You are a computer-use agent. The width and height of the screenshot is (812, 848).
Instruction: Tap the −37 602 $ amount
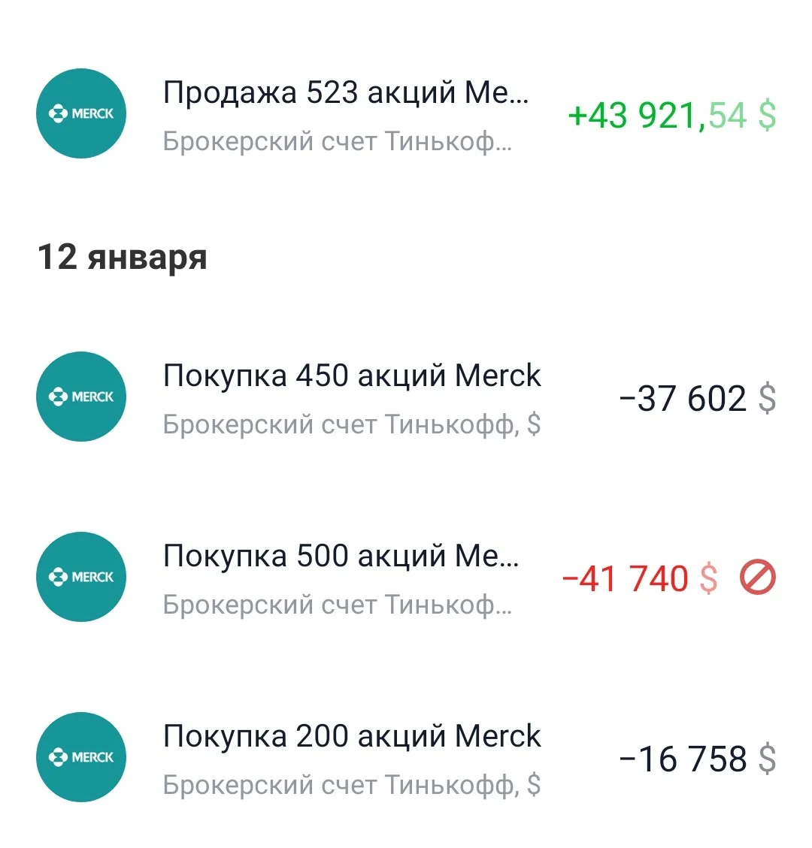point(698,399)
